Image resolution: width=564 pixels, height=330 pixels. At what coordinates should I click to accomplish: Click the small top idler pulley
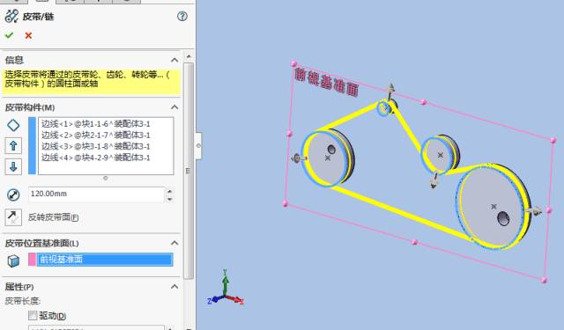click(x=386, y=107)
